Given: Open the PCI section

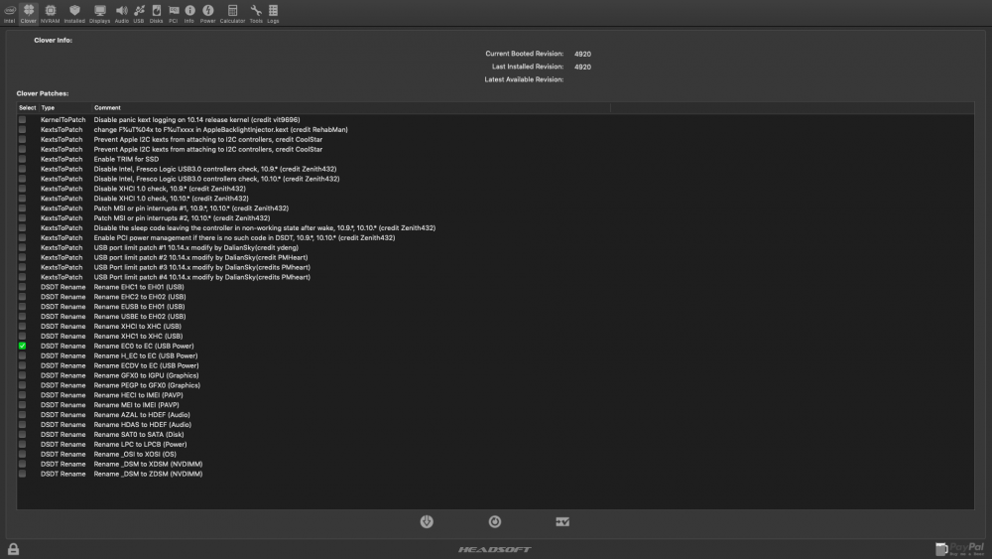Looking at the screenshot, I should [x=174, y=13].
